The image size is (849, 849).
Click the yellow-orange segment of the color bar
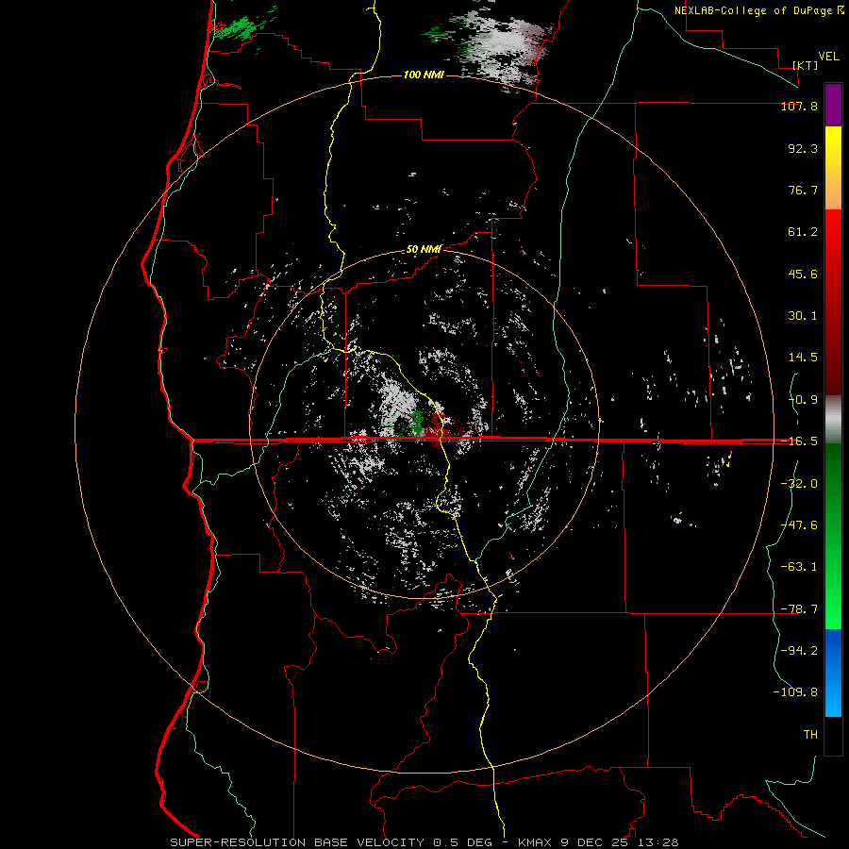click(x=833, y=168)
